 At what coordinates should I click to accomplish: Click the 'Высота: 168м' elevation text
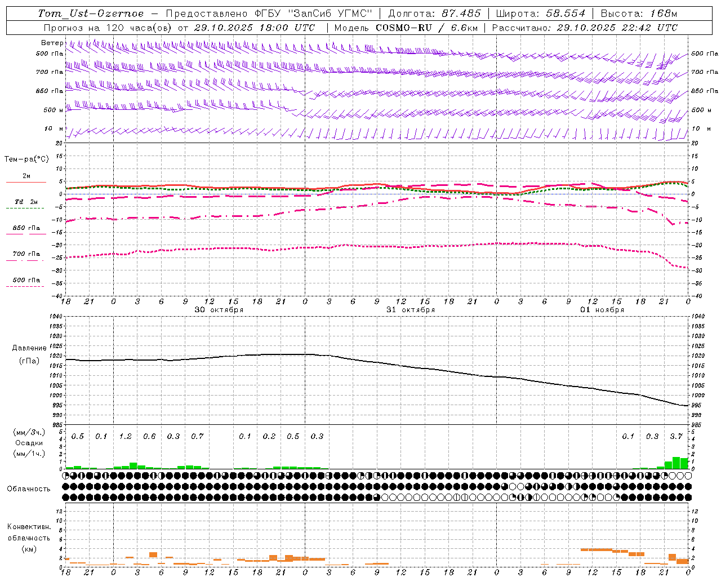tap(639, 14)
